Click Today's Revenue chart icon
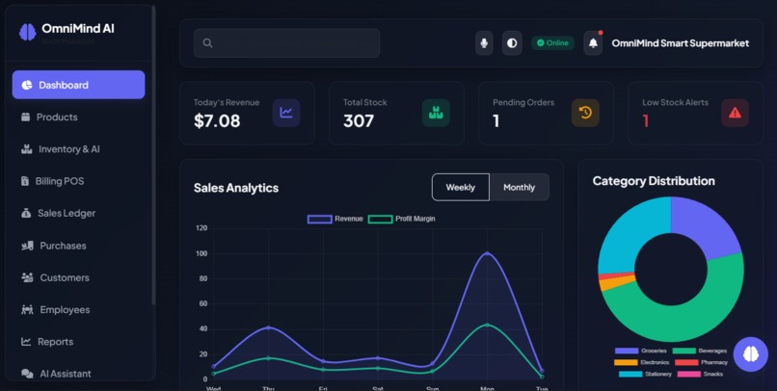Viewport: 777px width, 391px height. tap(286, 113)
